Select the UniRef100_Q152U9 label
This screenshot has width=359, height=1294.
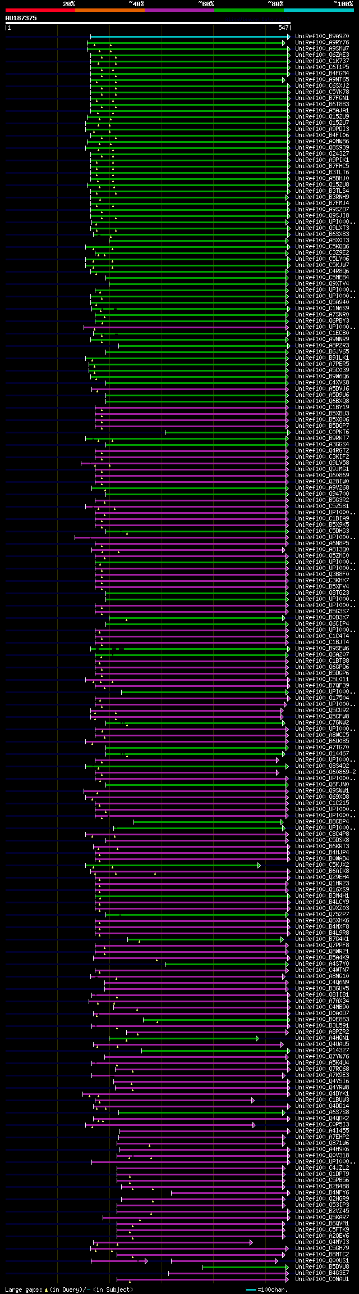pyautogui.click(x=322, y=117)
